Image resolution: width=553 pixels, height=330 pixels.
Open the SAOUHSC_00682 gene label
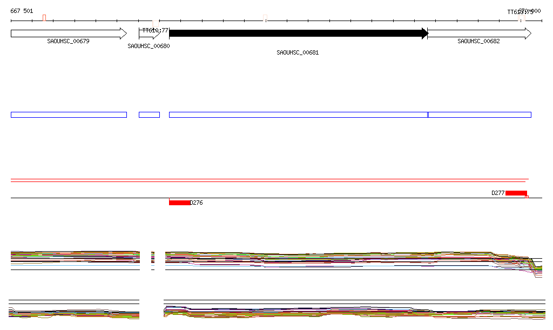[478, 41]
